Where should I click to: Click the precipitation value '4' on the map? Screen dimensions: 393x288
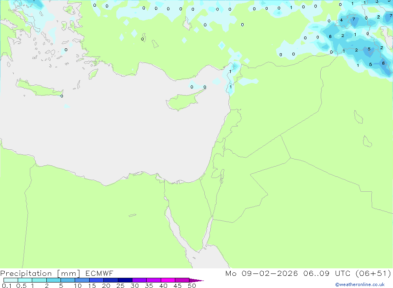coord(342,20)
